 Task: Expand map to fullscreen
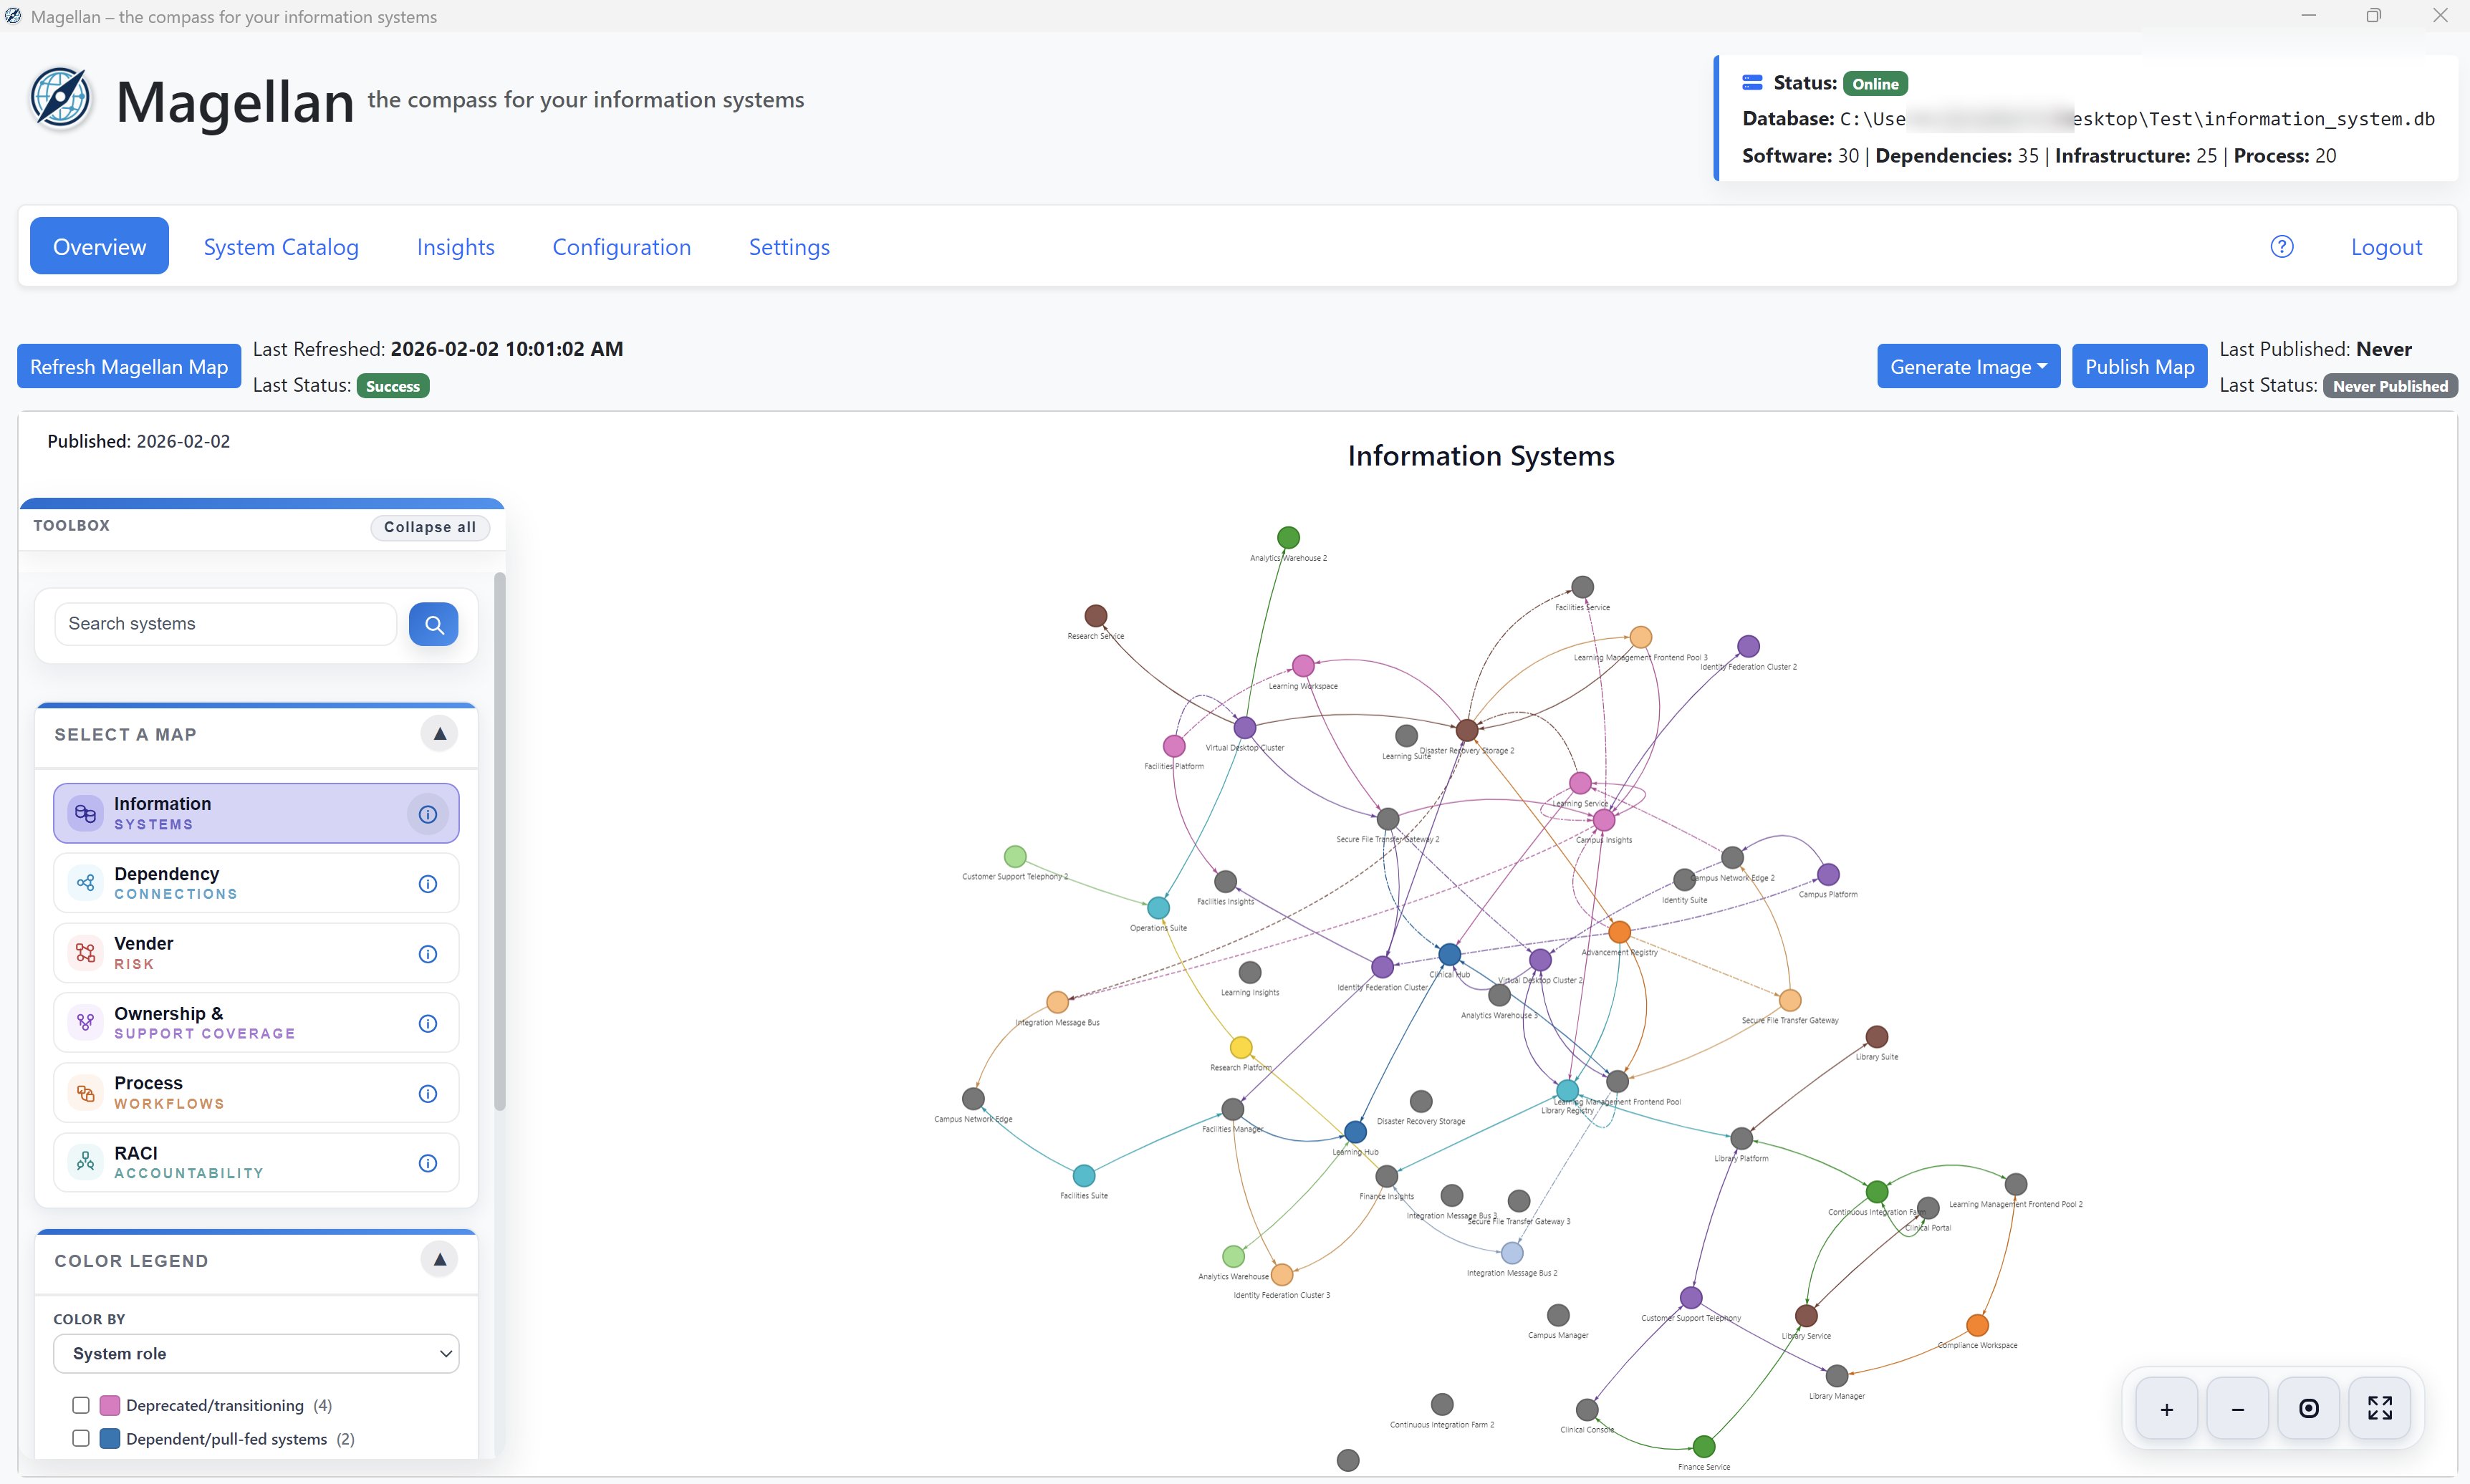[2379, 1409]
